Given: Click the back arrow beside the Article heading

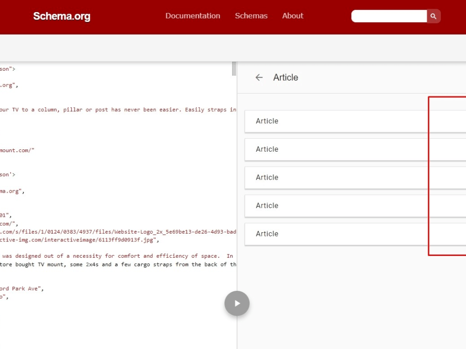Looking at the screenshot, I should pyautogui.click(x=259, y=78).
